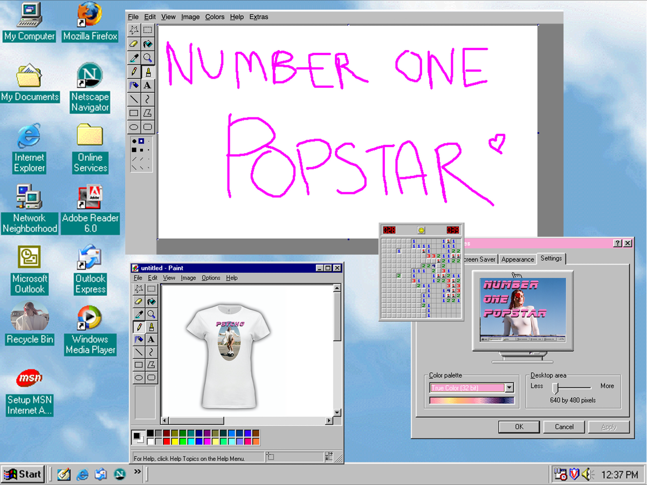Choose the Curve tool in large Paint window
Viewport: 647px width, 485px height.
pos(147,100)
